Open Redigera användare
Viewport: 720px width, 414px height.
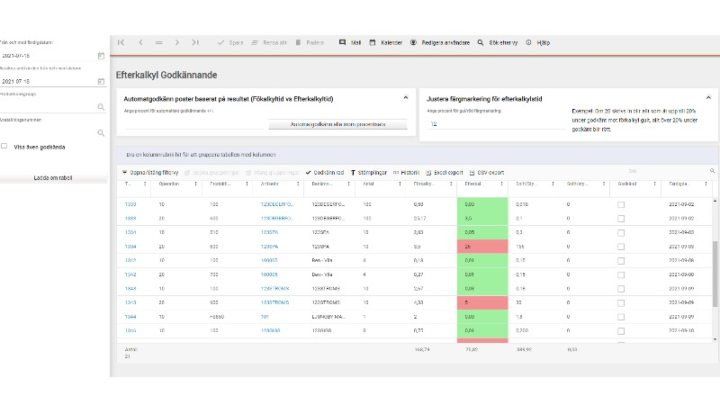[440, 42]
